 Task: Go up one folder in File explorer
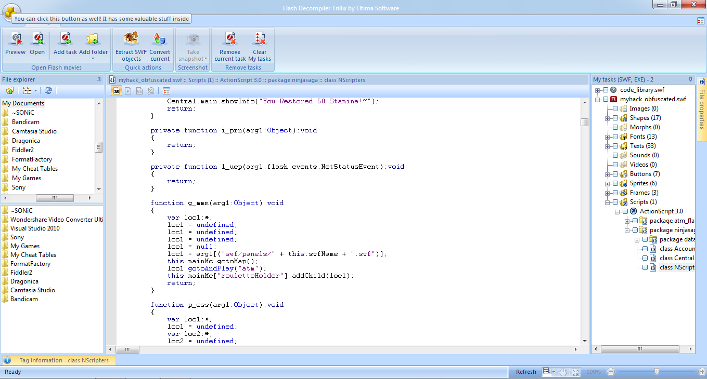point(10,90)
